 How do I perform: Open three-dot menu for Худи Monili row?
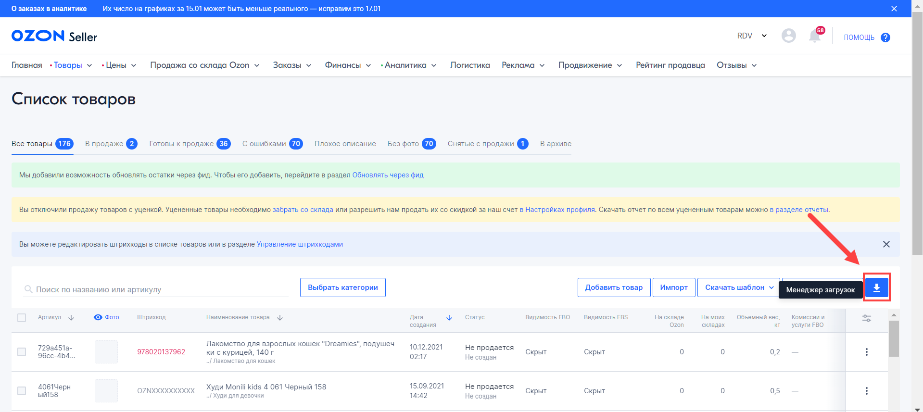[x=866, y=391]
